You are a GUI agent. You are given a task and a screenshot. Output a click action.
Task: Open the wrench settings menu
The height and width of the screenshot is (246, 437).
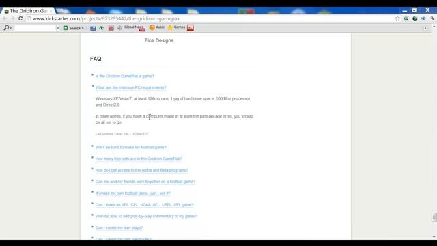click(432, 18)
